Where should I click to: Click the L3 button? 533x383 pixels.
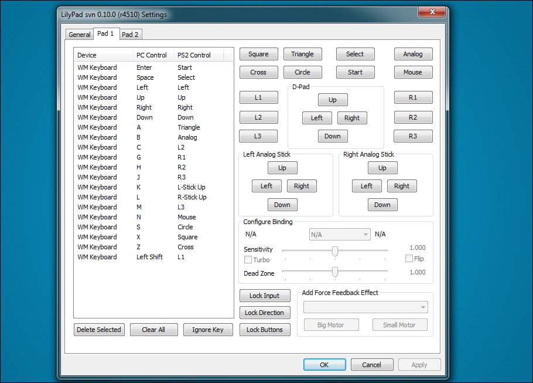(258, 136)
